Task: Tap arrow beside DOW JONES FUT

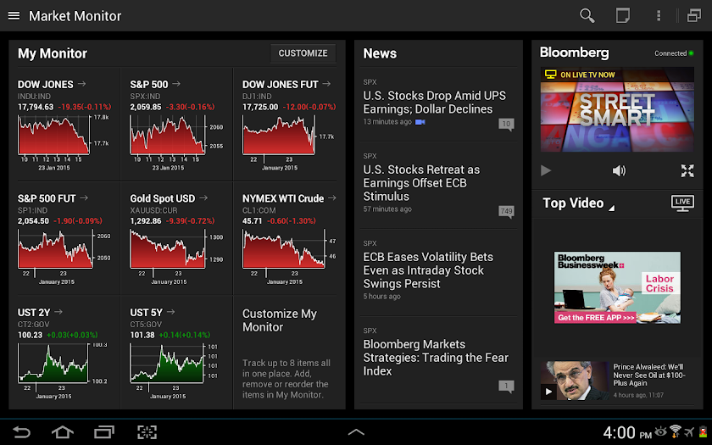Action: coord(326,84)
